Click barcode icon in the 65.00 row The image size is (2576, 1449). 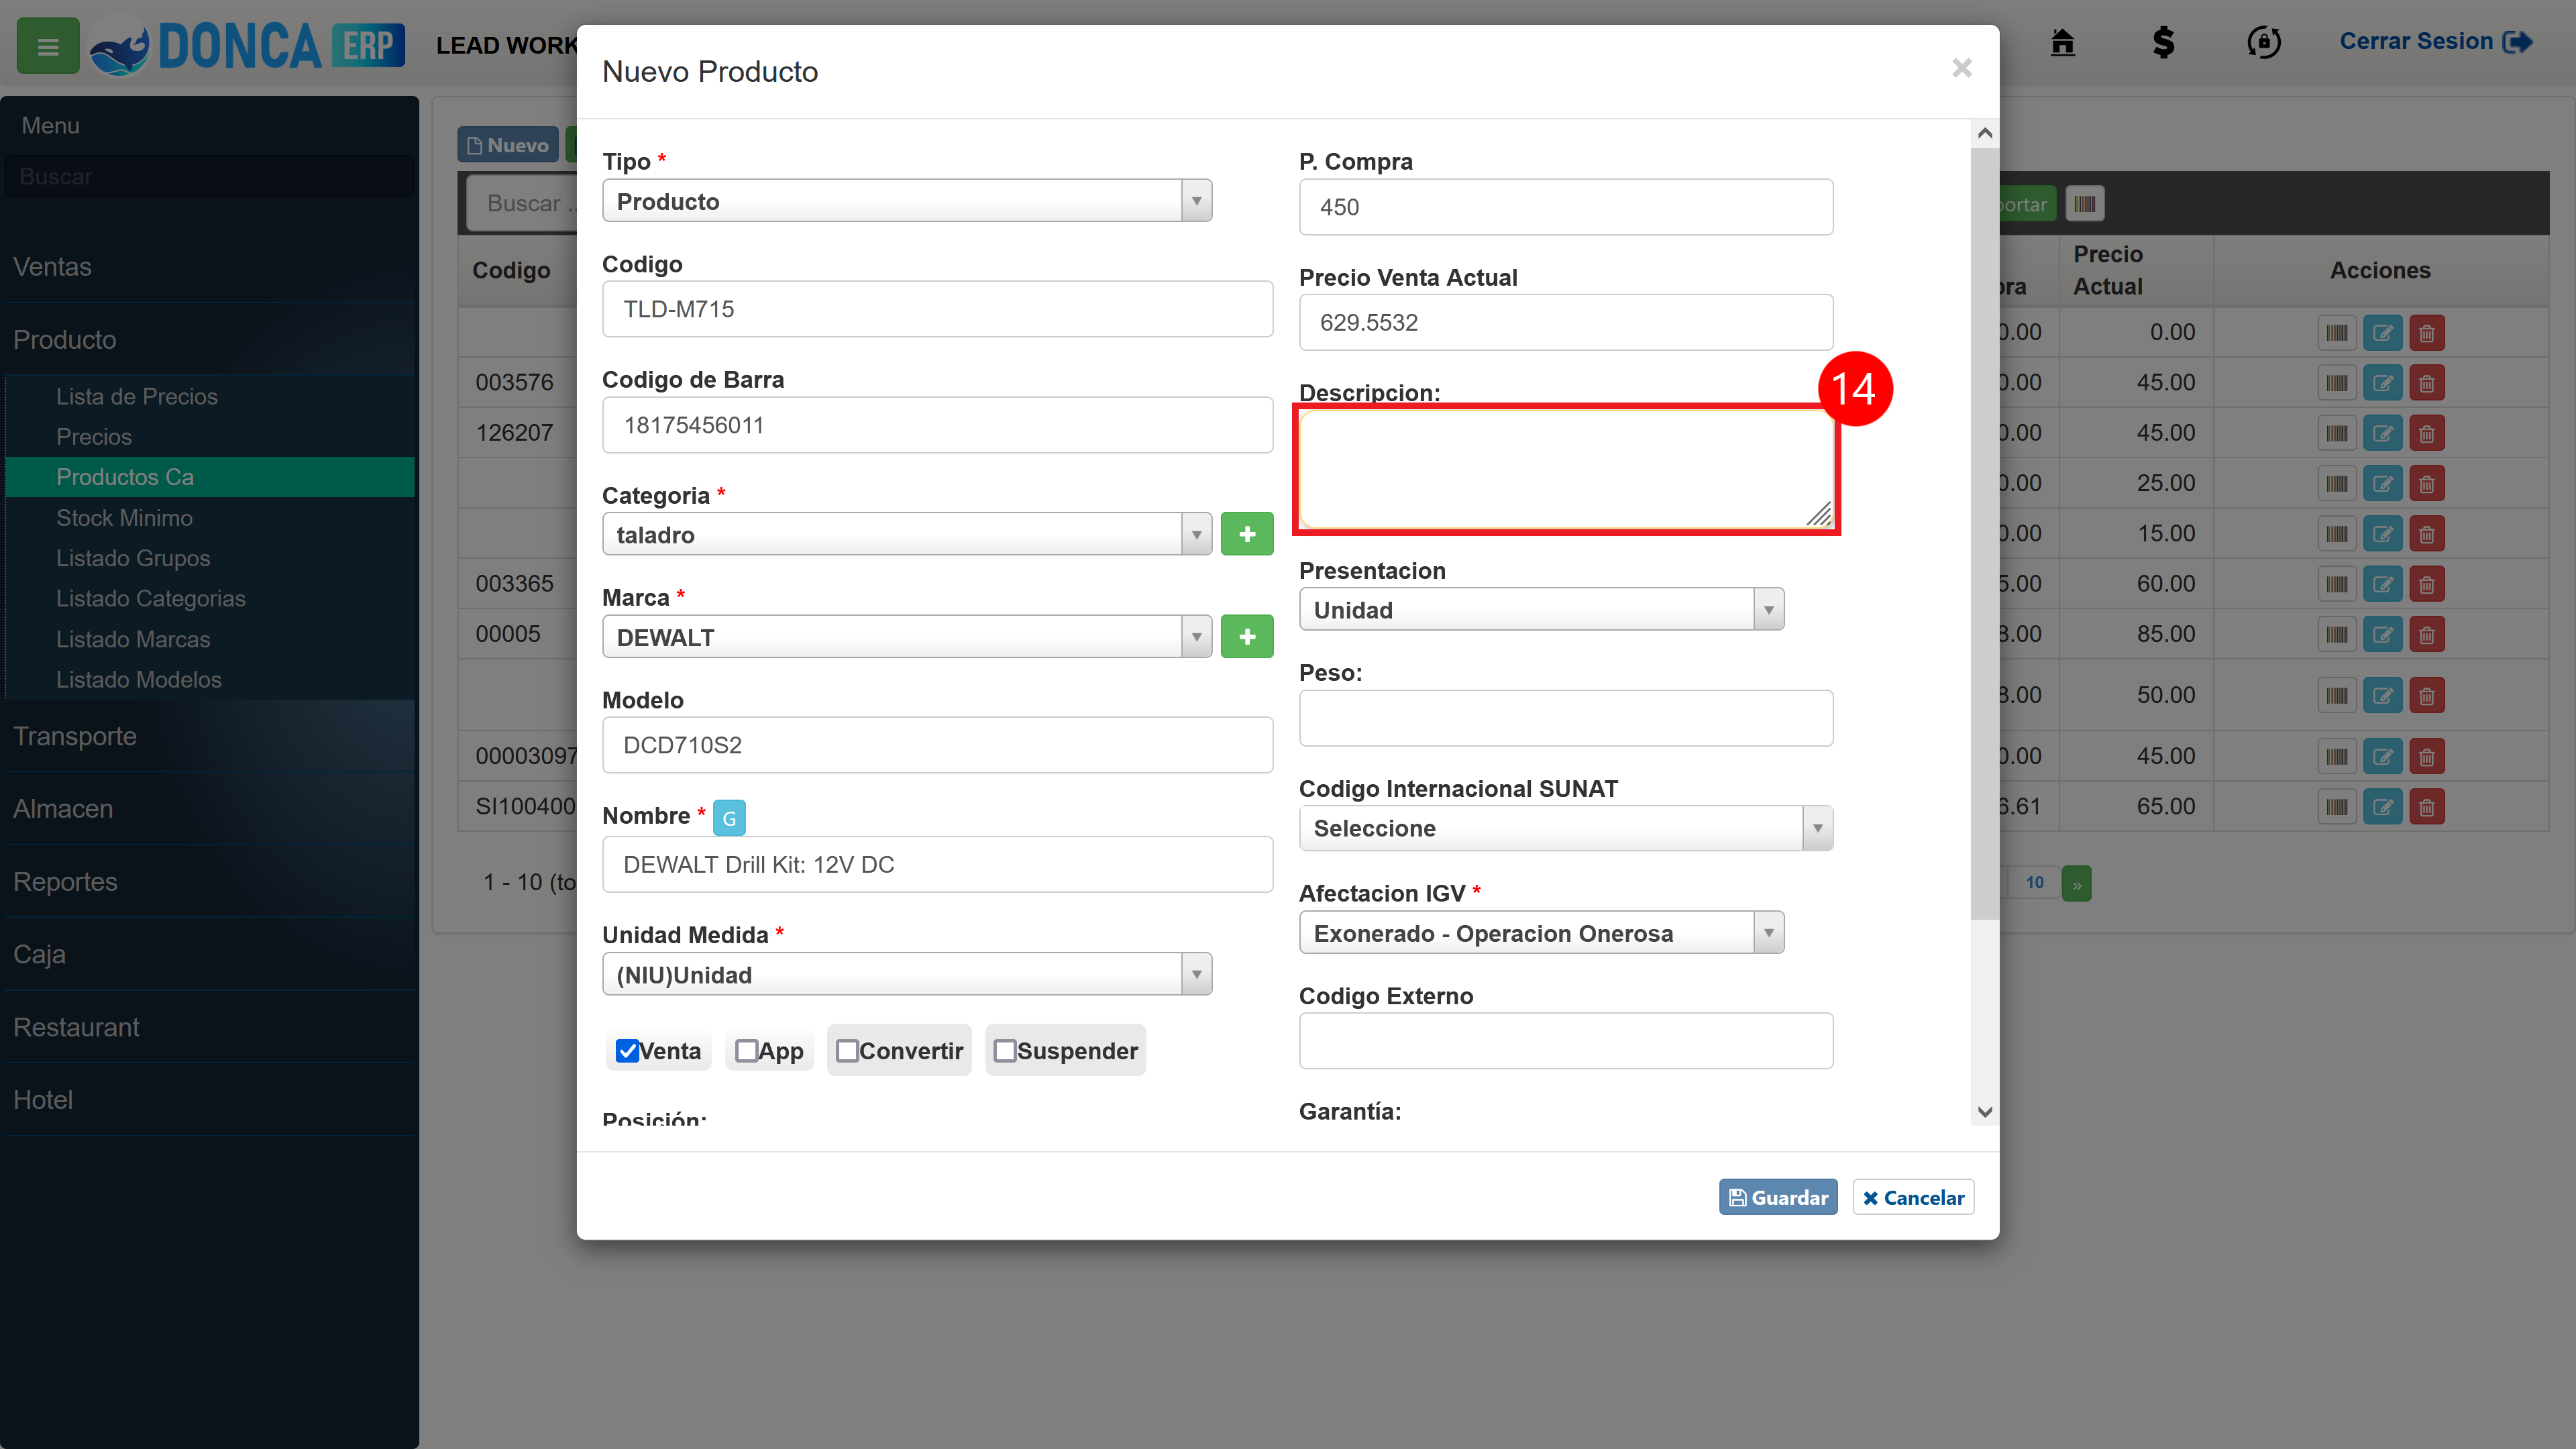[x=2336, y=806]
